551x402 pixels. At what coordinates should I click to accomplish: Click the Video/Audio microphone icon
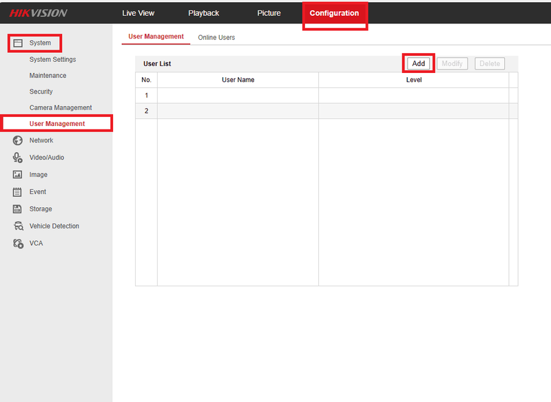tap(18, 158)
